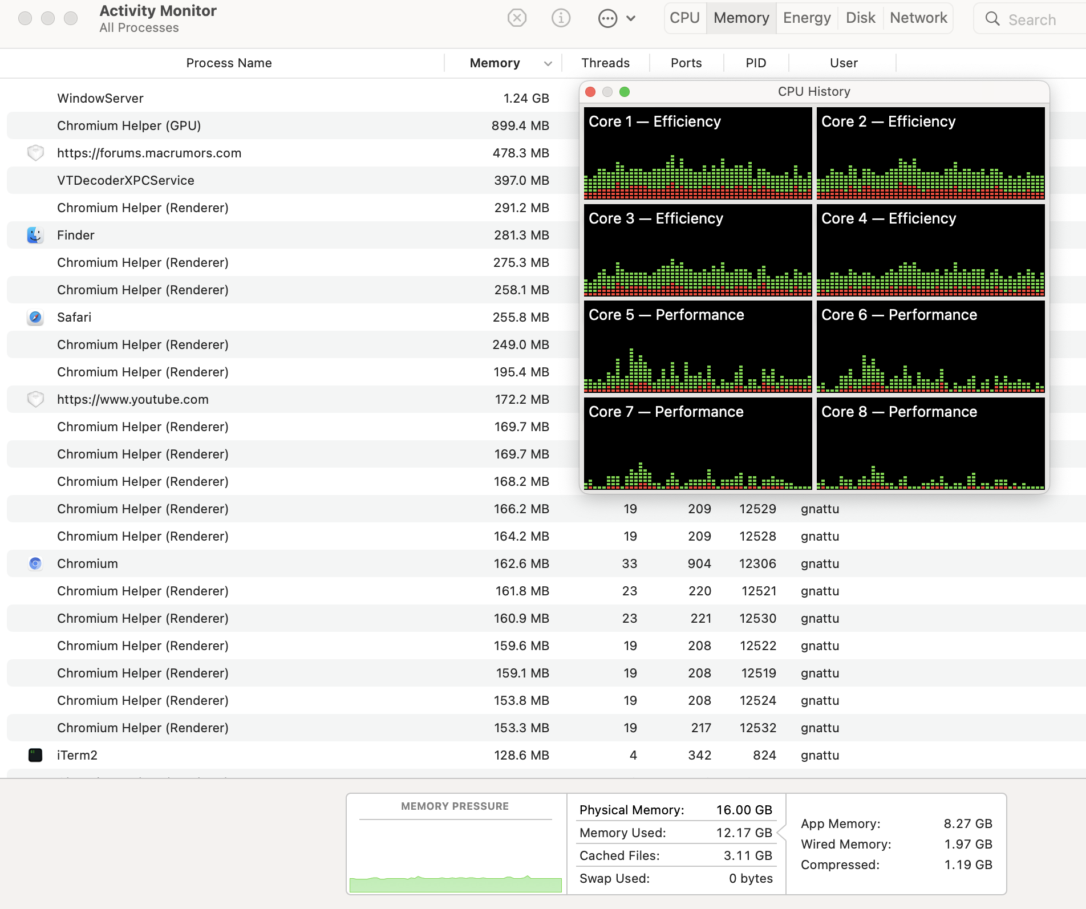Viewport: 1086px width, 909px height.
Task: Switch to the CPU tab
Action: pyautogui.click(x=685, y=18)
